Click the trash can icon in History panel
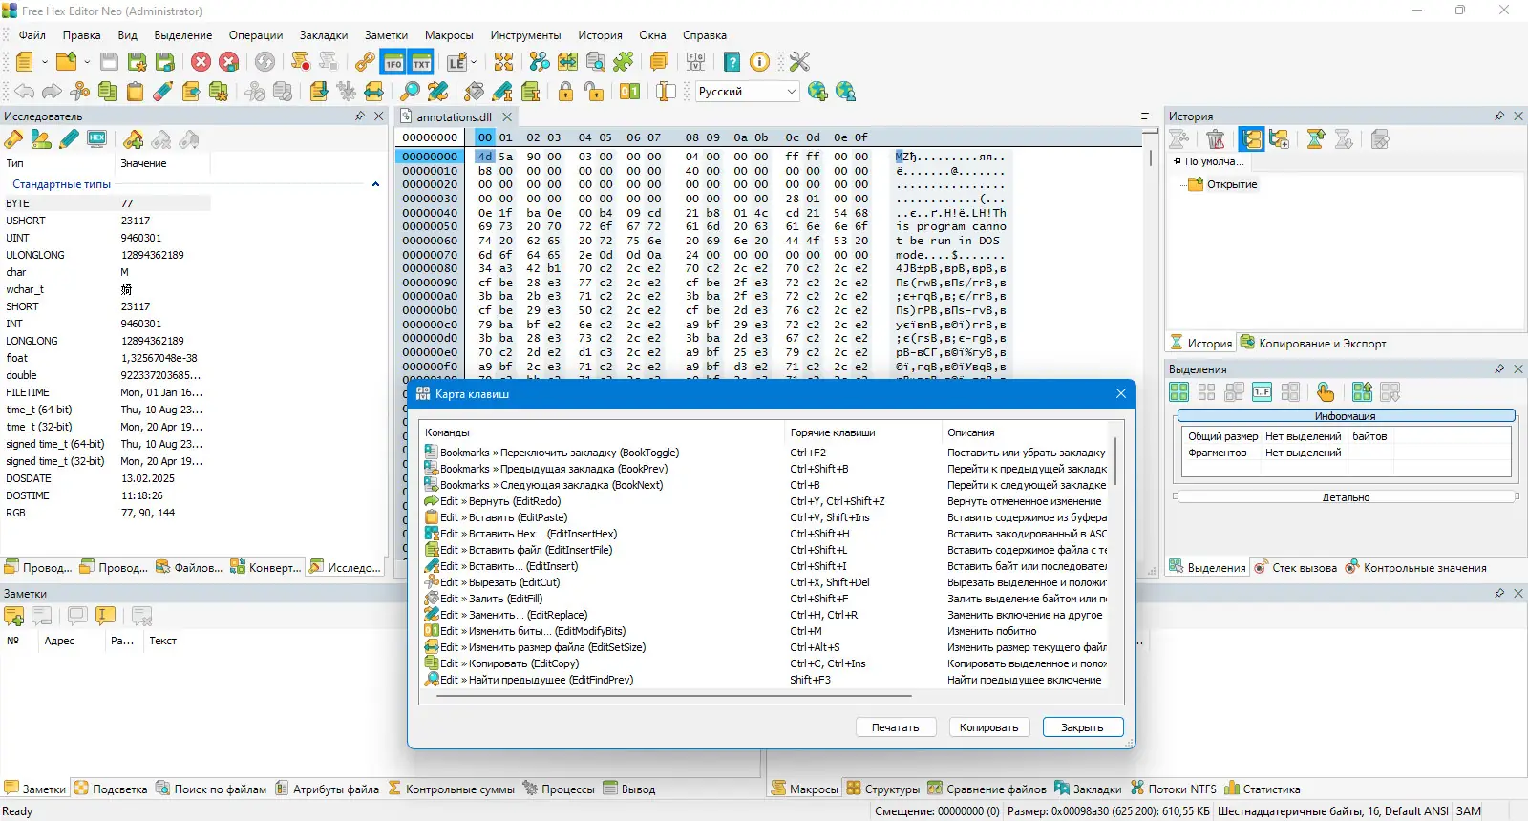Image resolution: width=1528 pixels, height=821 pixels. coord(1216,139)
